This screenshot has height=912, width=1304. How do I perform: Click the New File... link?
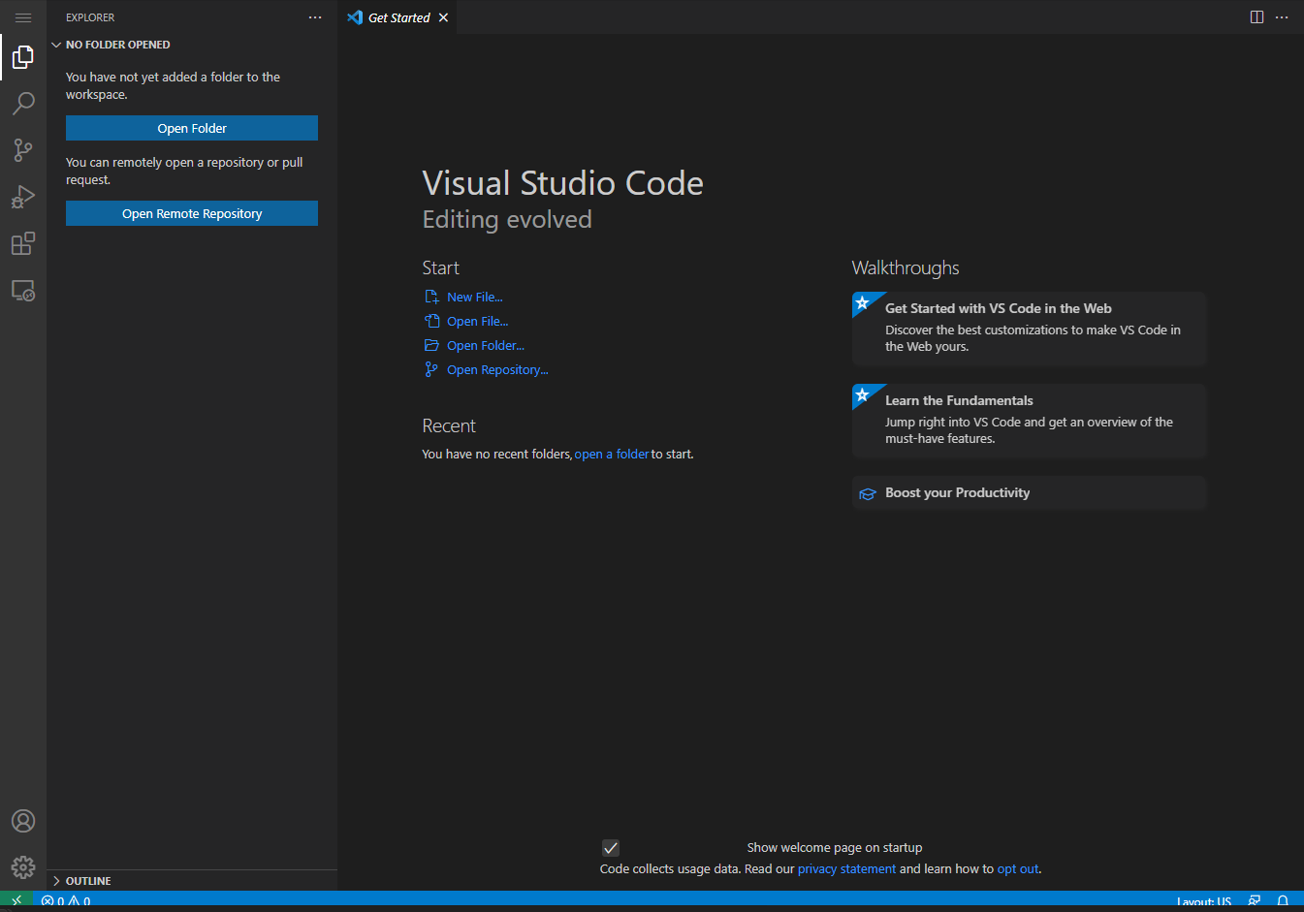475,297
